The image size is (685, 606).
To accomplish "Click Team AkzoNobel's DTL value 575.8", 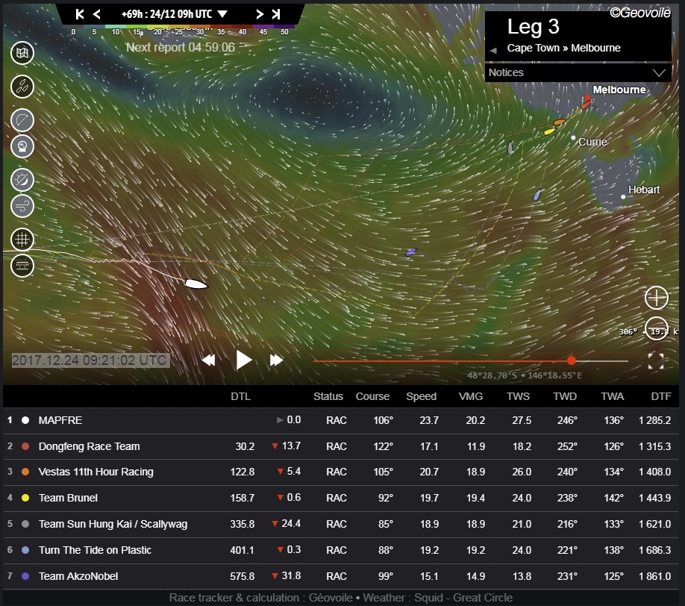I will (x=243, y=576).
